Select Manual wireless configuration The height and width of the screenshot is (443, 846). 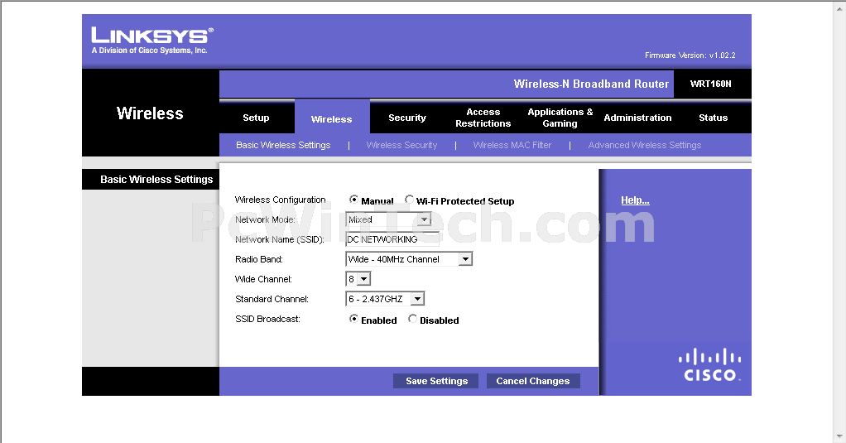coord(353,200)
